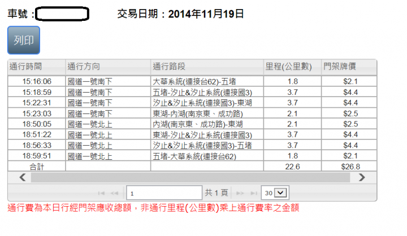
Task: Click 東湖-汐止&汐止系統(連接國3) route cell
Action: (x=207, y=134)
